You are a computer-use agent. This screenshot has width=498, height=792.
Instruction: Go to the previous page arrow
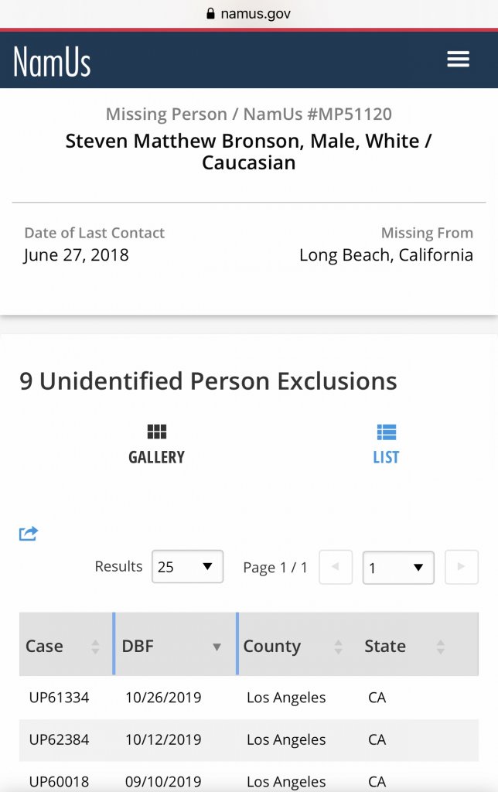coord(336,567)
